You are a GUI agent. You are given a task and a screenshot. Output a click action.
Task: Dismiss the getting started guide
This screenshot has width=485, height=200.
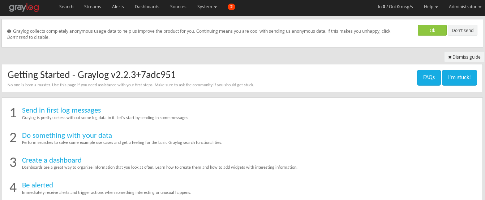click(464, 57)
